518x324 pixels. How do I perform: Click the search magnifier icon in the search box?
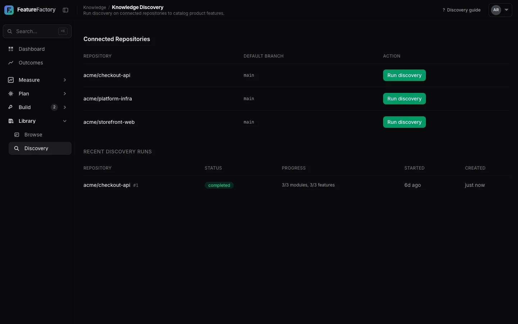point(10,31)
